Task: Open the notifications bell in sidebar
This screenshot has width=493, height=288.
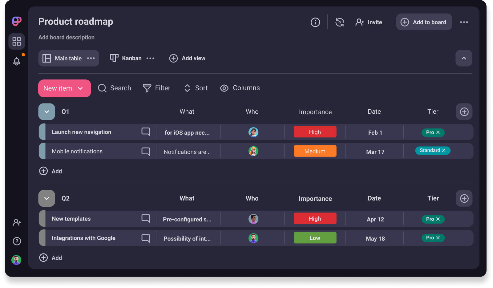Action: pyautogui.click(x=17, y=61)
